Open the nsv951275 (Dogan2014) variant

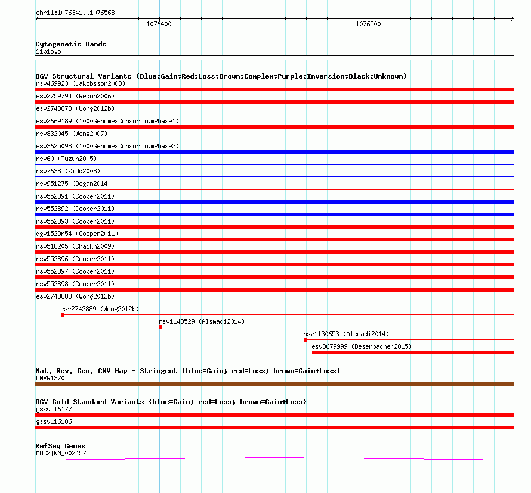click(73, 184)
